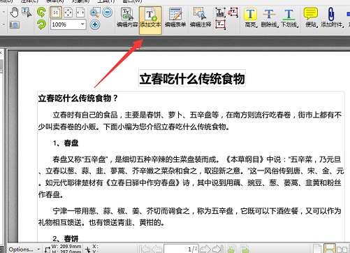The height and width of the screenshot is (253, 350).
Task: Click the subheading 2、春饼
Action: [x=66, y=238]
